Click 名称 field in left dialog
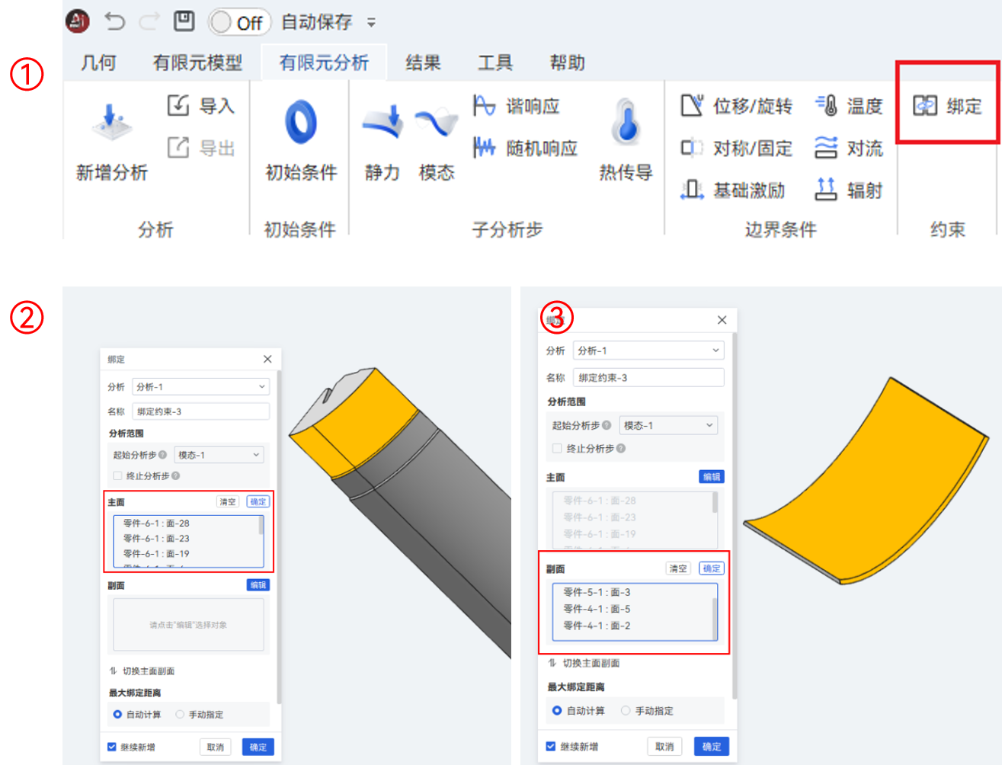The height and width of the screenshot is (765, 1005). (200, 411)
